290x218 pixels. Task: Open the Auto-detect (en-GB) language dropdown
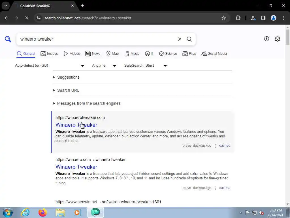(50, 66)
